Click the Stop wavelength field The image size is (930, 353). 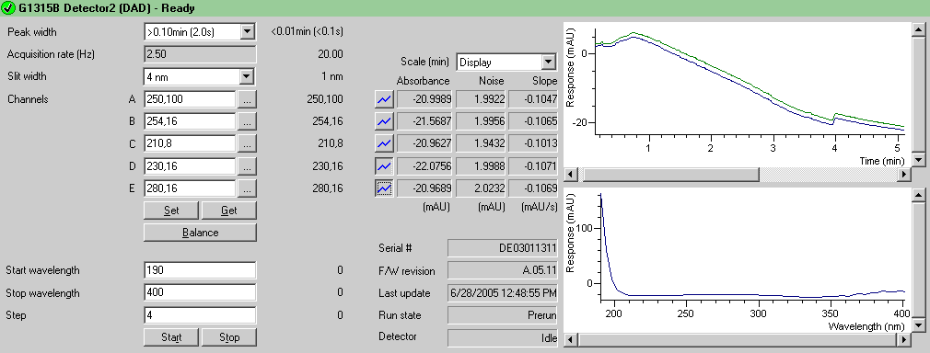[200, 292]
